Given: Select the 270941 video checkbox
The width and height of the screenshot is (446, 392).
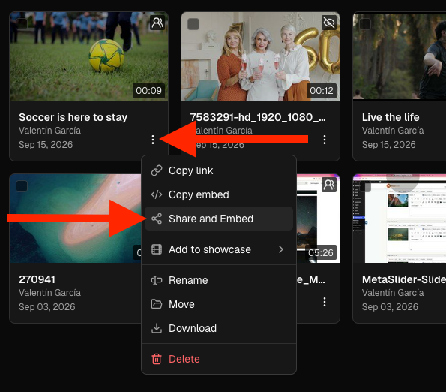Looking at the screenshot, I should 22,186.
